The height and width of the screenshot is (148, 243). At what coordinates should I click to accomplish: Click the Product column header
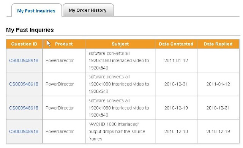point(64,44)
